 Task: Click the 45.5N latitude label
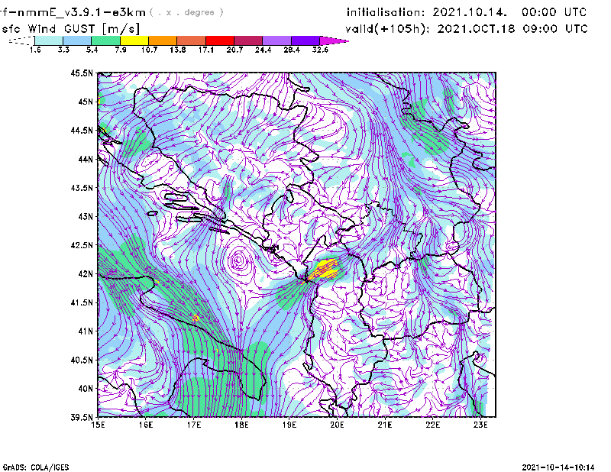(82, 73)
